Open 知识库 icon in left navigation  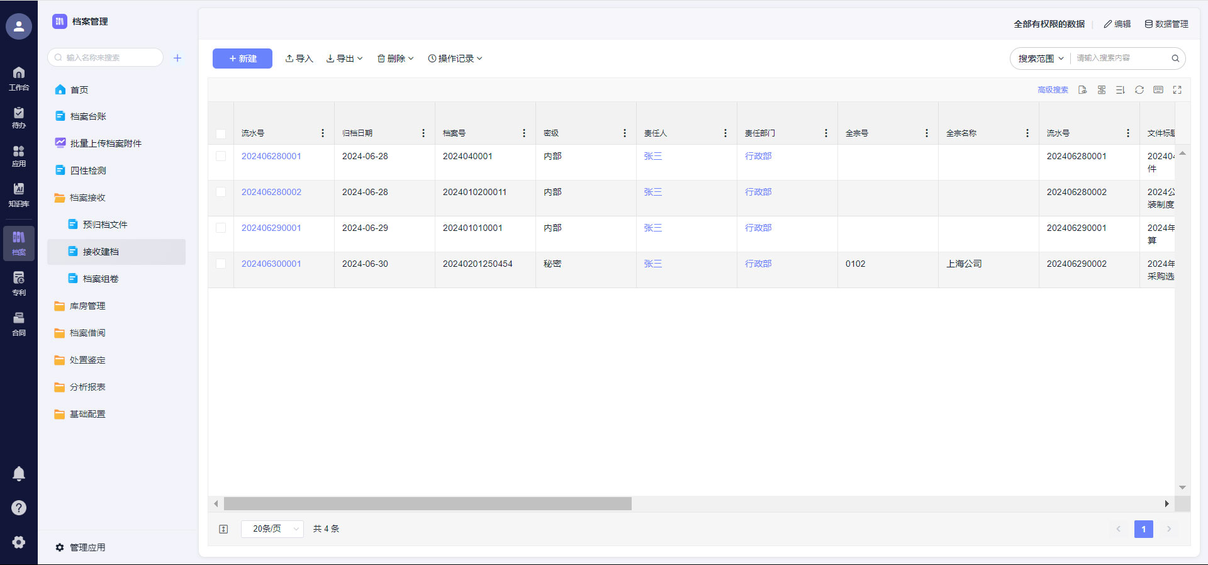point(19,194)
